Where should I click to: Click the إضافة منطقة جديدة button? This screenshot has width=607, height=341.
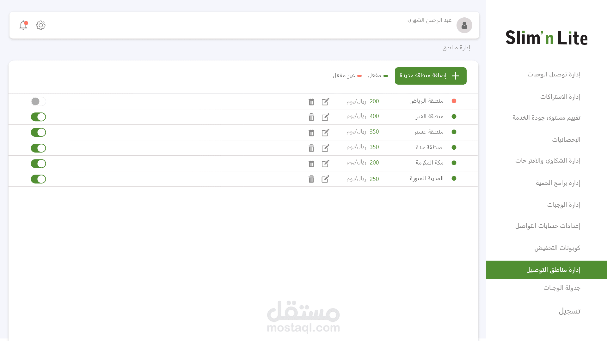click(x=430, y=76)
